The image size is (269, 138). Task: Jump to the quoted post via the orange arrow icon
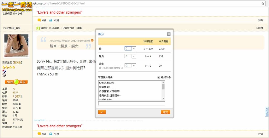pos(92,40)
